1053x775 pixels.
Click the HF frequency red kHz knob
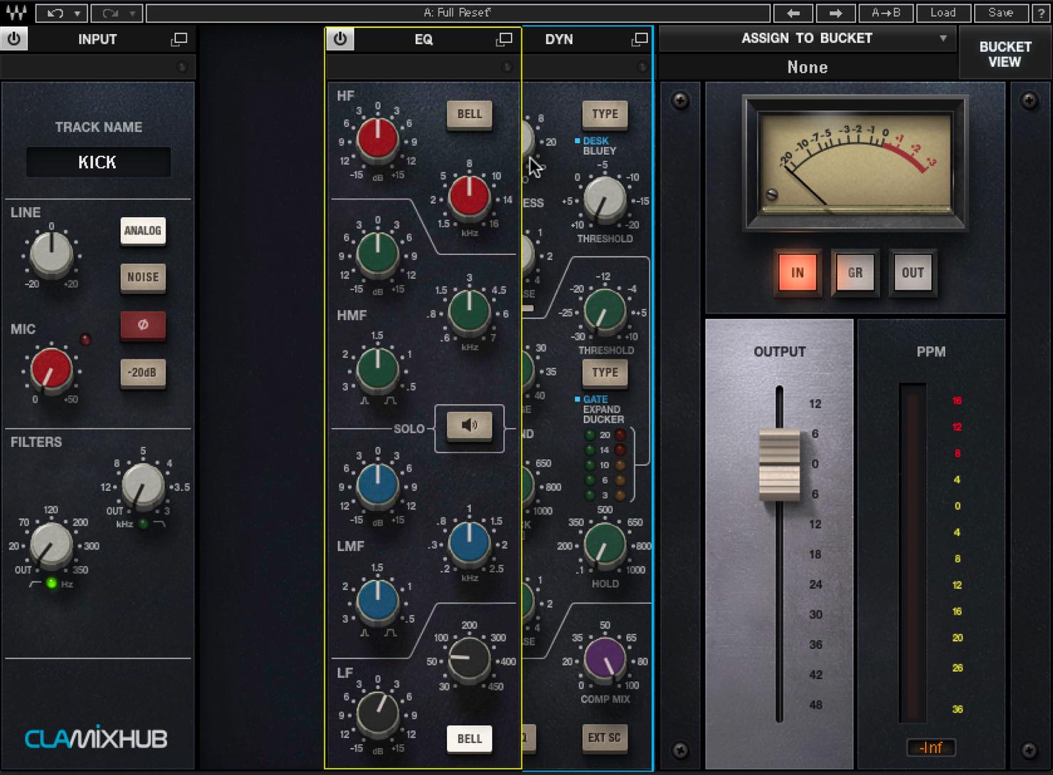470,196
